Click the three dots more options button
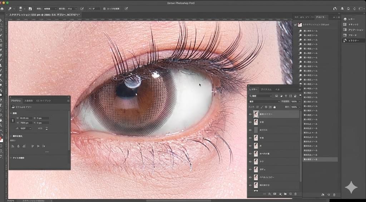This screenshot has height=202, width=366. 47,152
